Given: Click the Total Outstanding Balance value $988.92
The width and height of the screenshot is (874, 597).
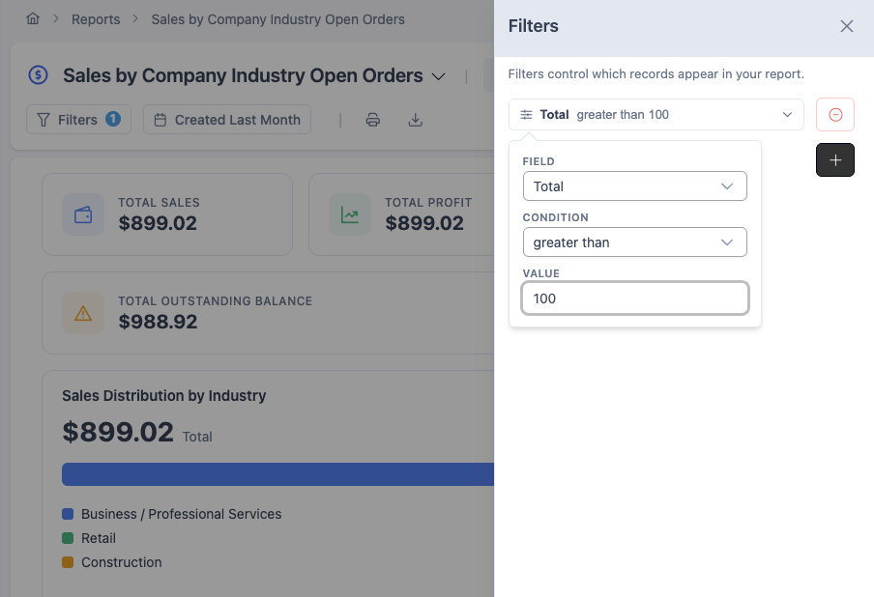Looking at the screenshot, I should 158,322.
